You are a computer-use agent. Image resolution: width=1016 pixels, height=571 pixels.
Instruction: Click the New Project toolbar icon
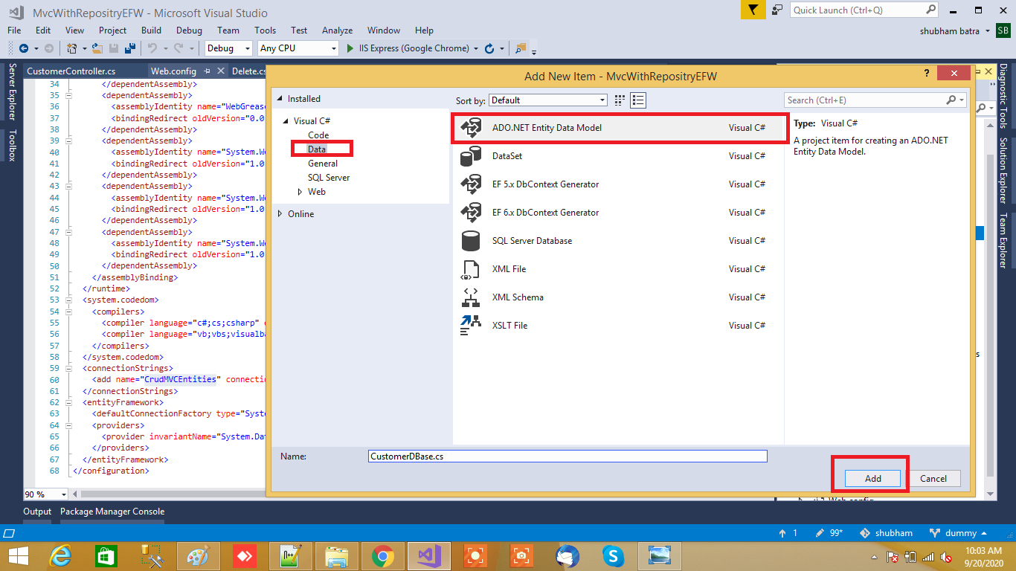tap(72, 48)
